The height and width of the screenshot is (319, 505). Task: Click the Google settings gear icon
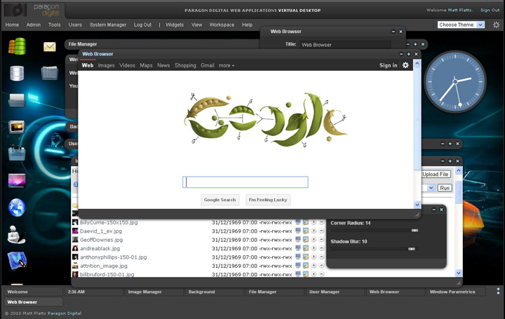click(x=405, y=65)
